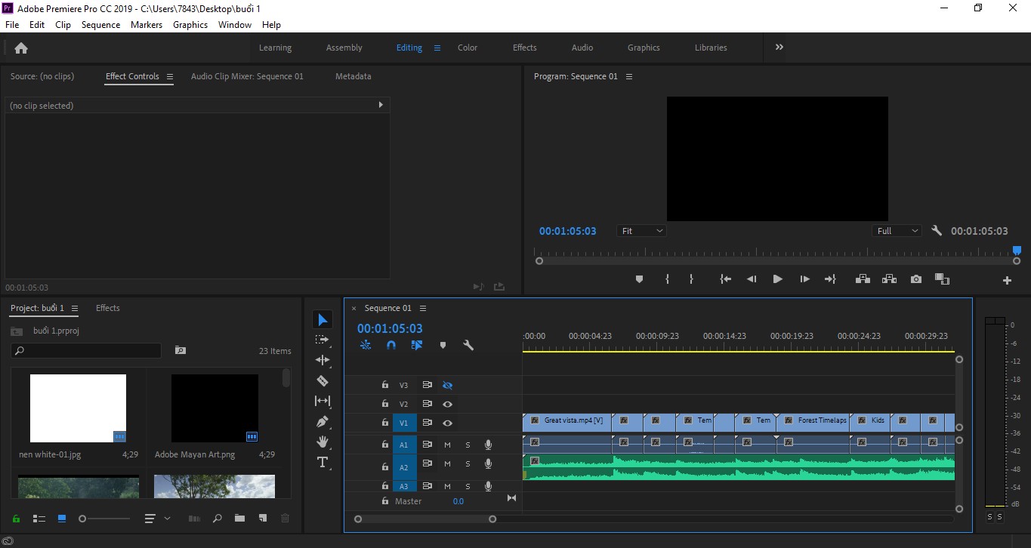Click the Project panel search field
1031x548 pixels.
click(86, 350)
